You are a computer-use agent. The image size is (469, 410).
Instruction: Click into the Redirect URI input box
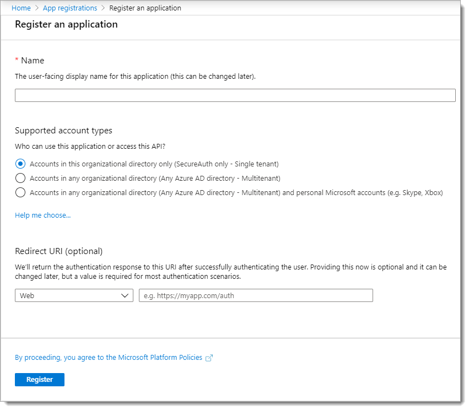[256, 295]
